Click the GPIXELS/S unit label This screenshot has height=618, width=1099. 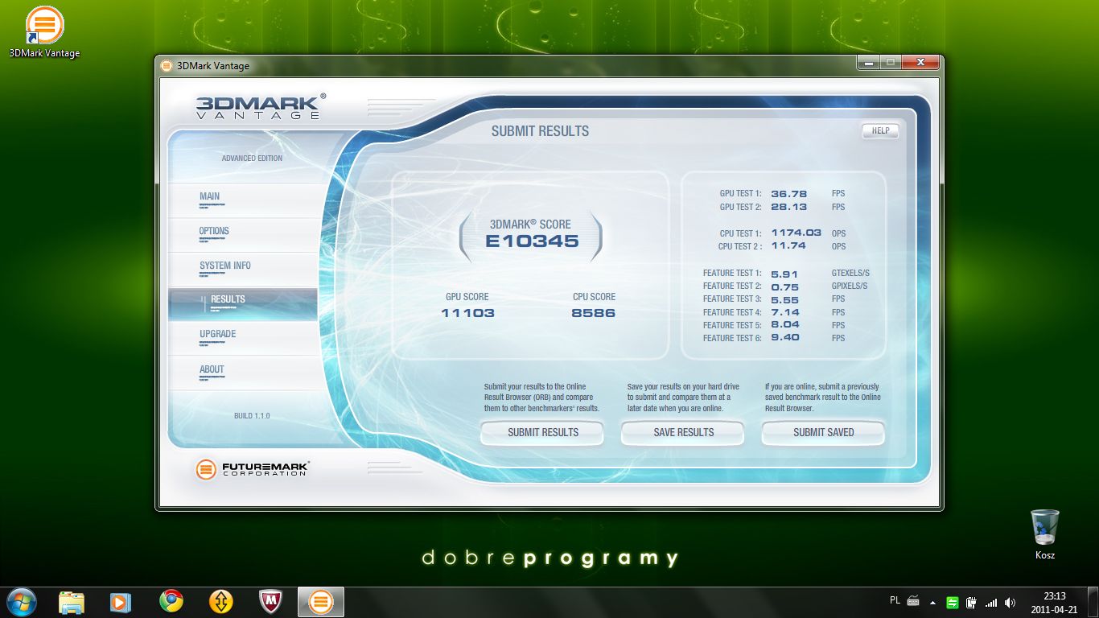850,286
